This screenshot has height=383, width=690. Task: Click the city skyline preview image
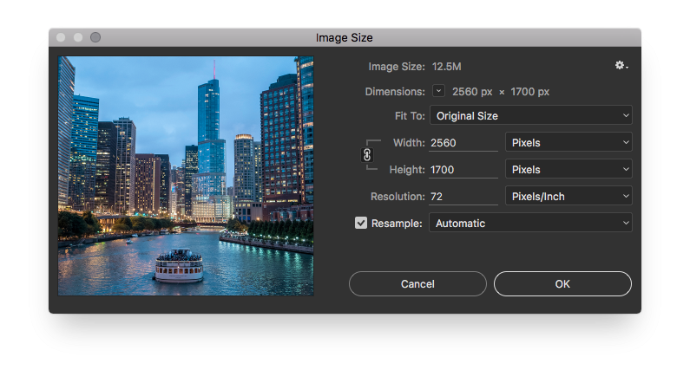click(x=186, y=176)
